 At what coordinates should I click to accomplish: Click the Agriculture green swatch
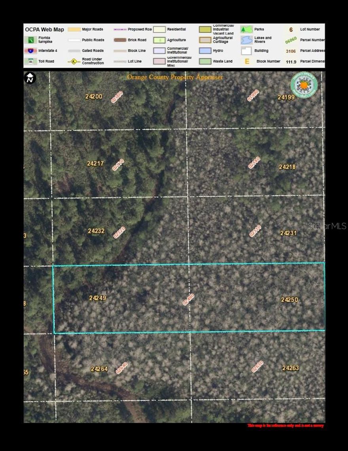[159, 40]
